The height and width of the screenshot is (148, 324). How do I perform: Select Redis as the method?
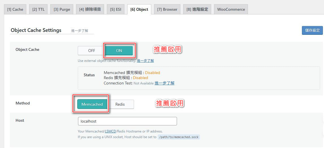[x=120, y=104]
